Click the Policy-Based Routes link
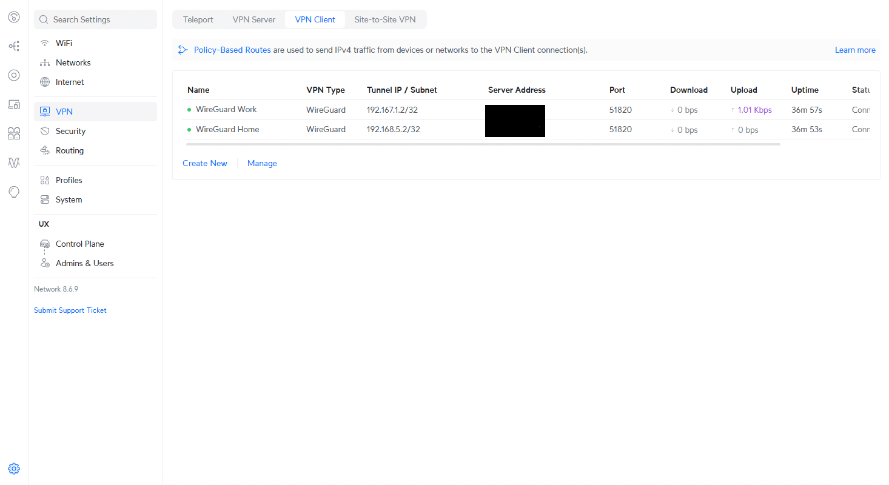Viewport: 889px width, 485px height. (232, 50)
